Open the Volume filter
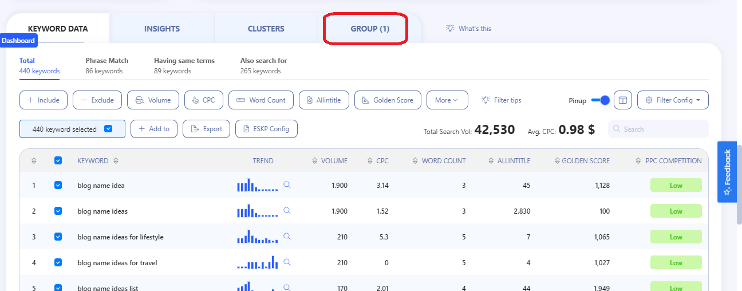Image resolution: width=742 pixels, height=291 pixels. point(153,100)
